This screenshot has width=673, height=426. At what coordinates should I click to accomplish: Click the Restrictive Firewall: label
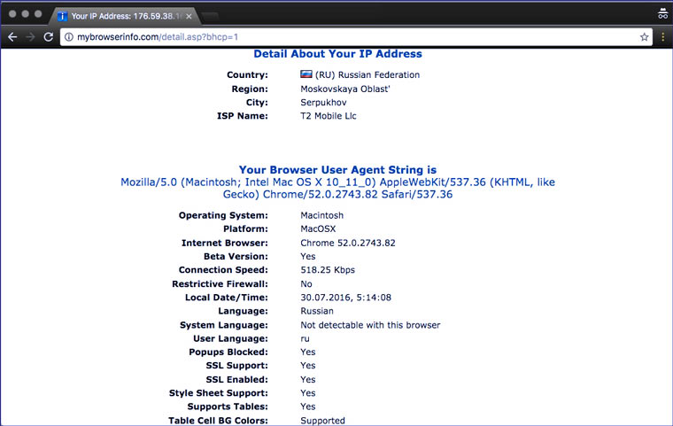pos(220,284)
